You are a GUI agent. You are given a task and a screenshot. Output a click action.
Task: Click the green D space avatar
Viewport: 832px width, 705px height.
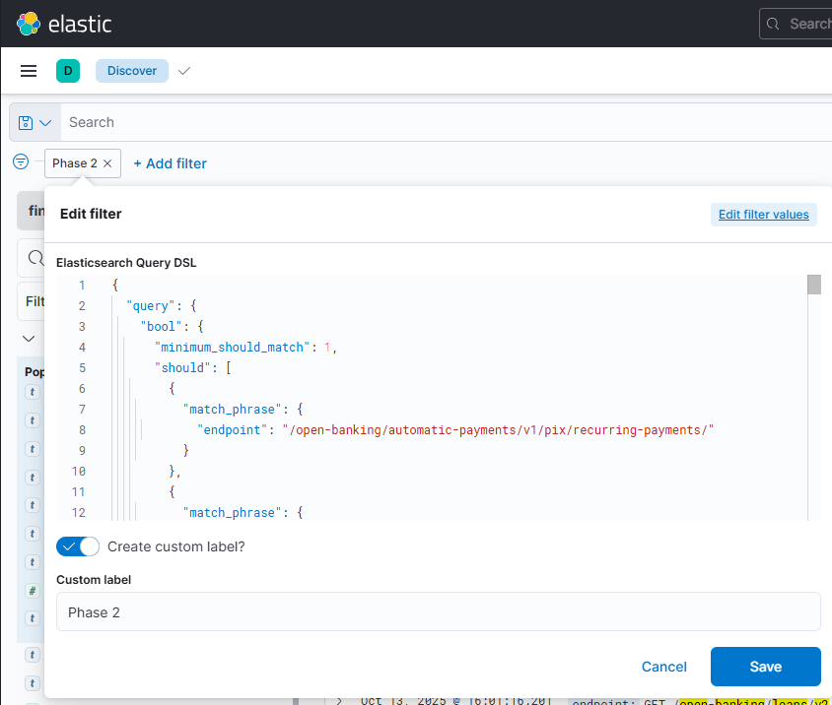[x=68, y=71]
